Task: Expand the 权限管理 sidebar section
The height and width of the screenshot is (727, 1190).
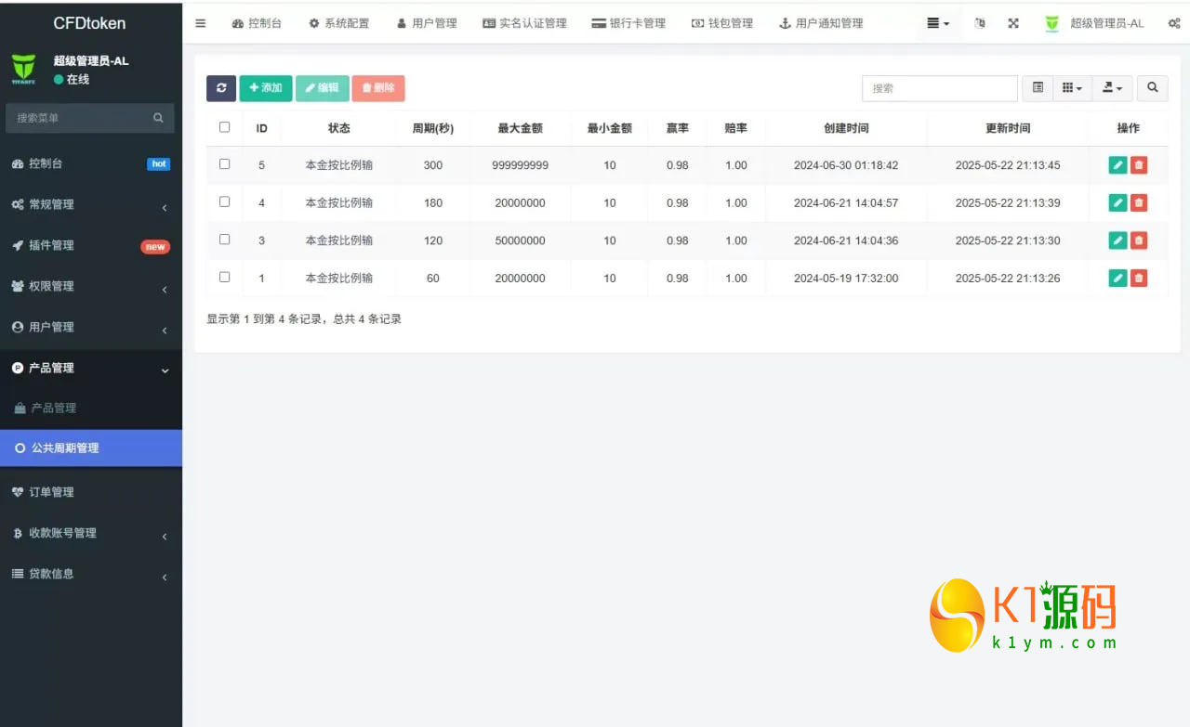Action: [x=89, y=286]
